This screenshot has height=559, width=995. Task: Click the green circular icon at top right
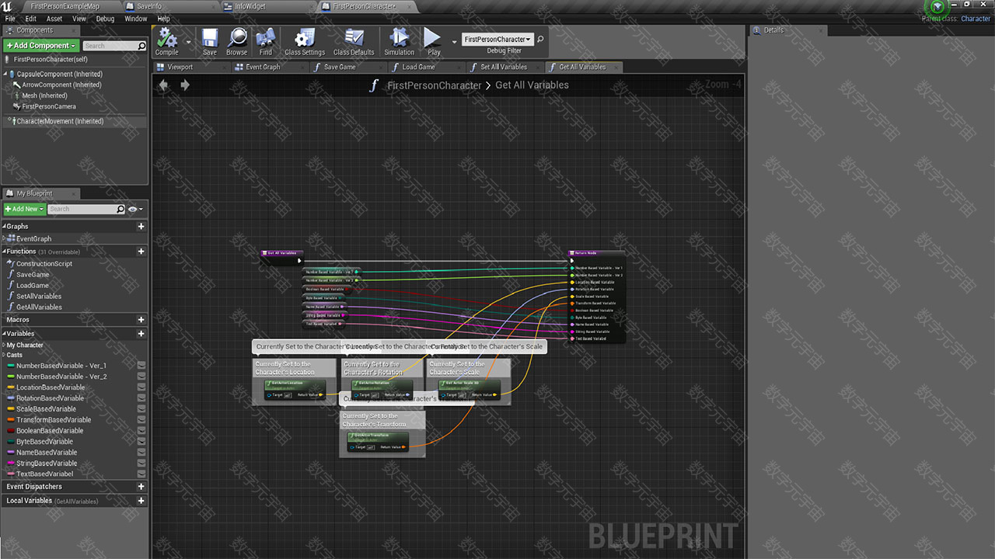(x=937, y=7)
